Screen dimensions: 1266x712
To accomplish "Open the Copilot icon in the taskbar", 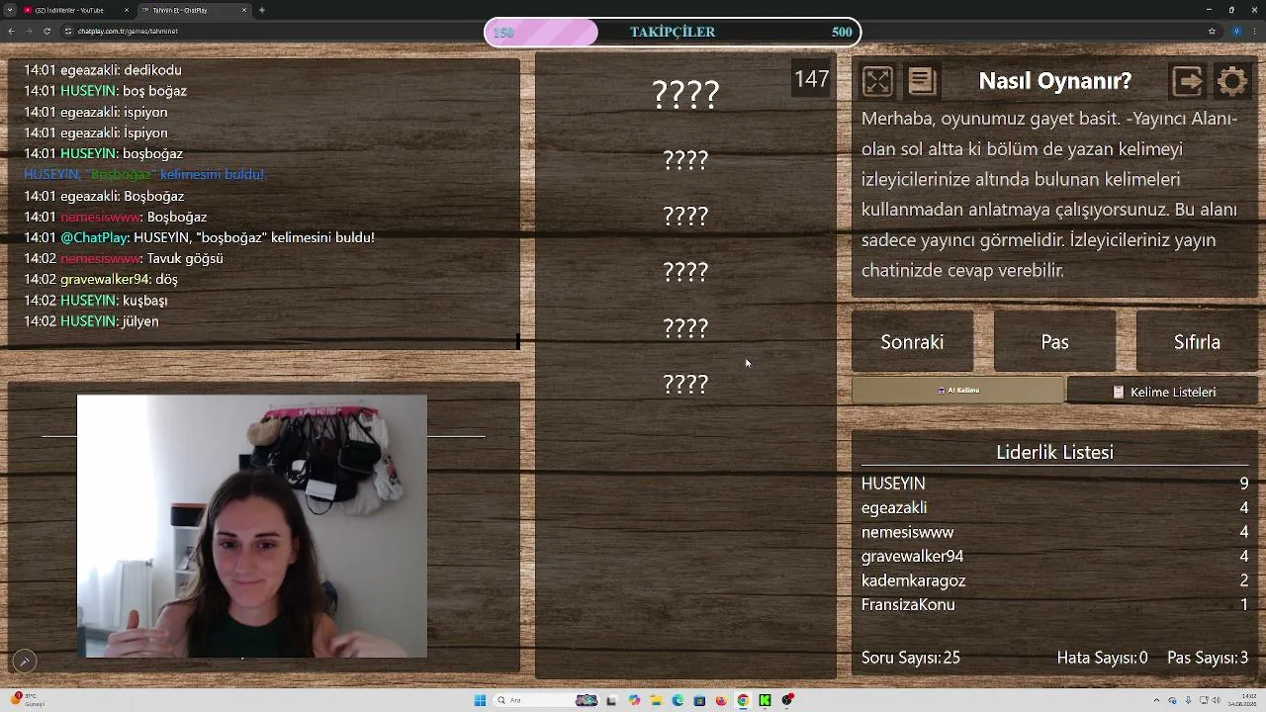I will click(x=634, y=700).
